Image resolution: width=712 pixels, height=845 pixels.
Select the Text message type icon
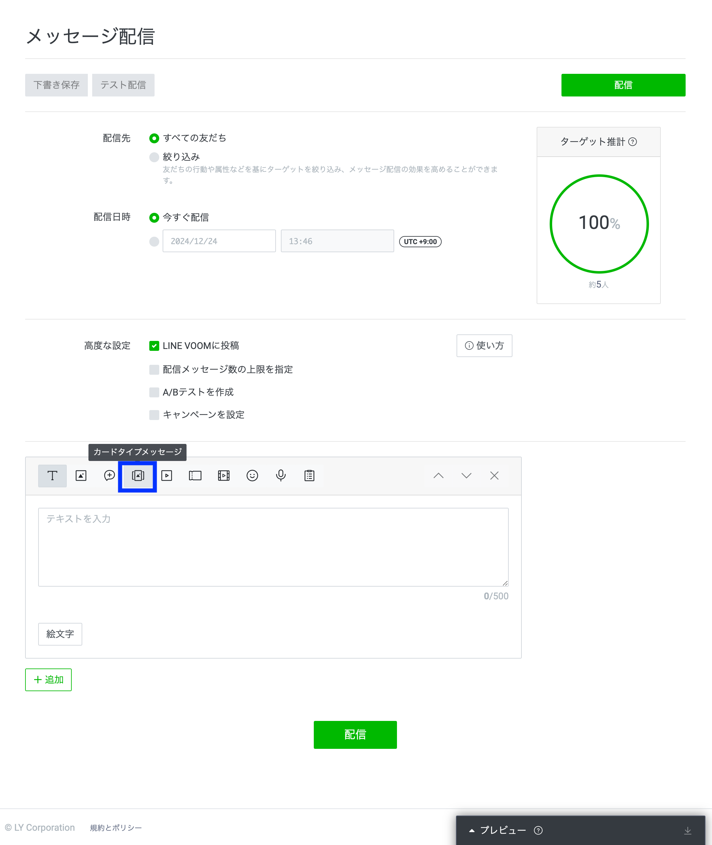click(52, 476)
